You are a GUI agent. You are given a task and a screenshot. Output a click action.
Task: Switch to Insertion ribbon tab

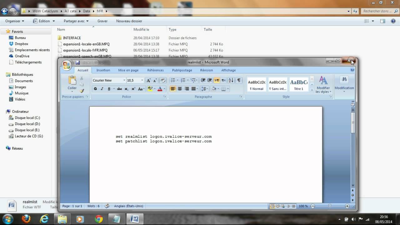coord(103,70)
